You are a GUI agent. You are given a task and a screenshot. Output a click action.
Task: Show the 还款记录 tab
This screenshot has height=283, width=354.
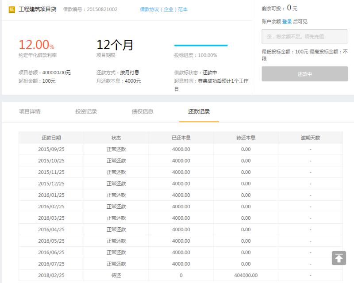click(x=199, y=111)
